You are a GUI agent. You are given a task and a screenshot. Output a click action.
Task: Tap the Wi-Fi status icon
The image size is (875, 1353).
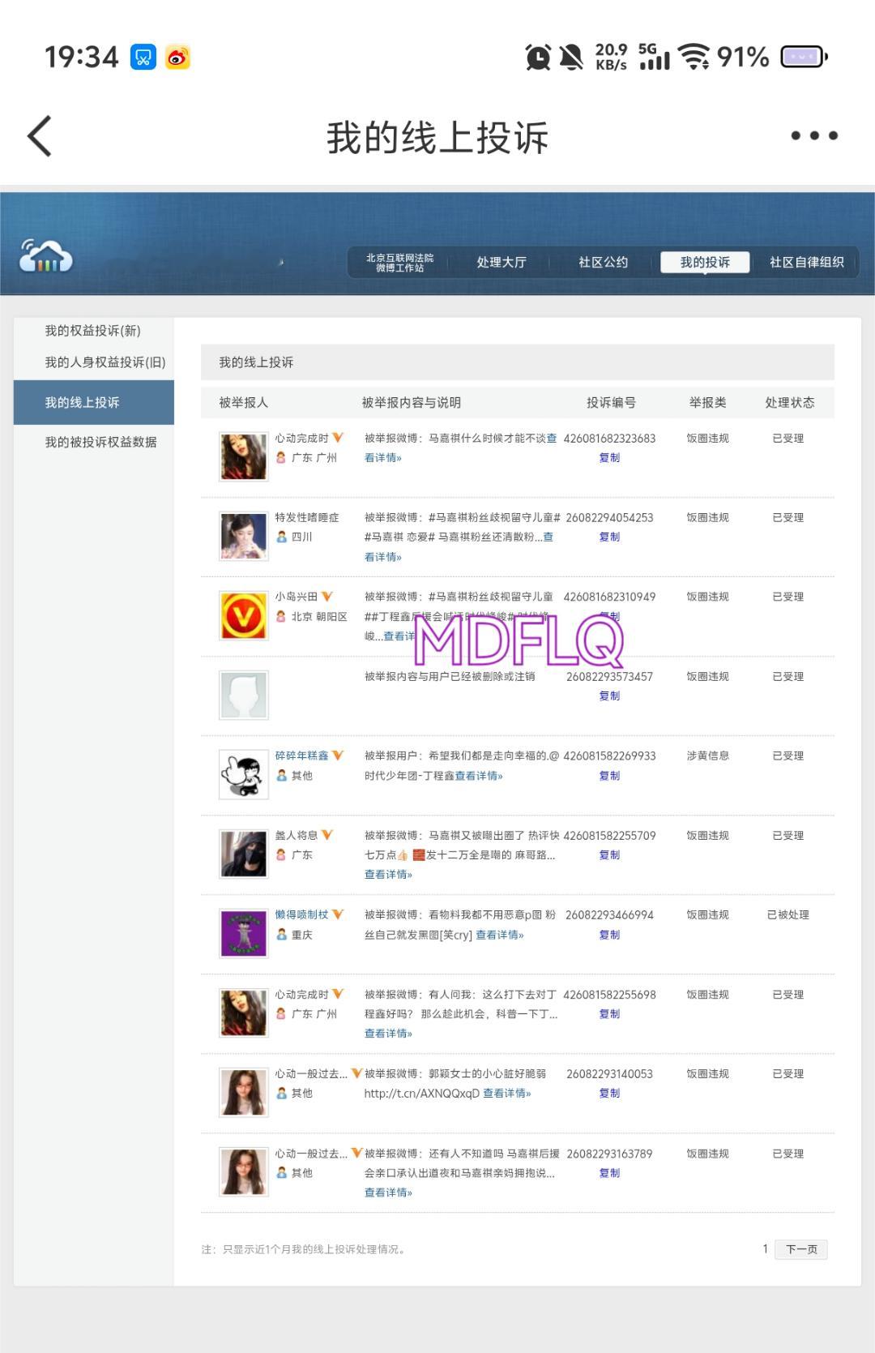(694, 57)
